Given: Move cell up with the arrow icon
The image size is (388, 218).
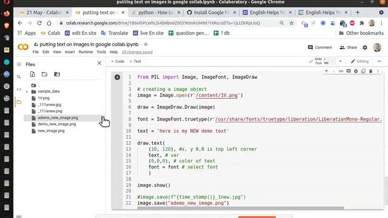Looking at the screenshot, I should coord(326,71).
